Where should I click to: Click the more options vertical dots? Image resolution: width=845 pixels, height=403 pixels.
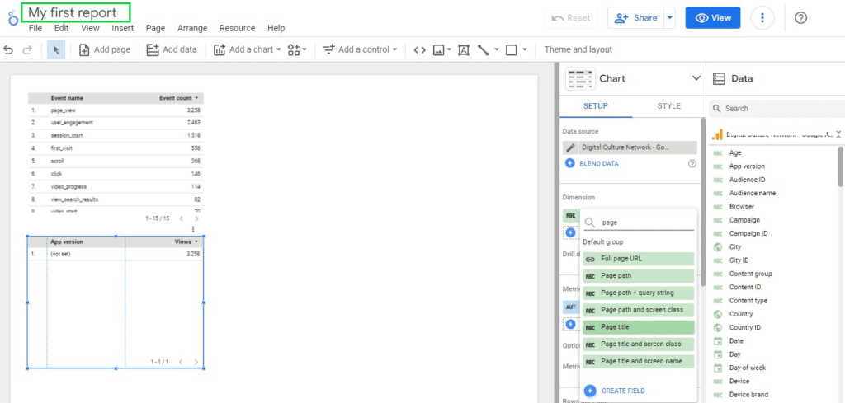click(x=762, y=18)
